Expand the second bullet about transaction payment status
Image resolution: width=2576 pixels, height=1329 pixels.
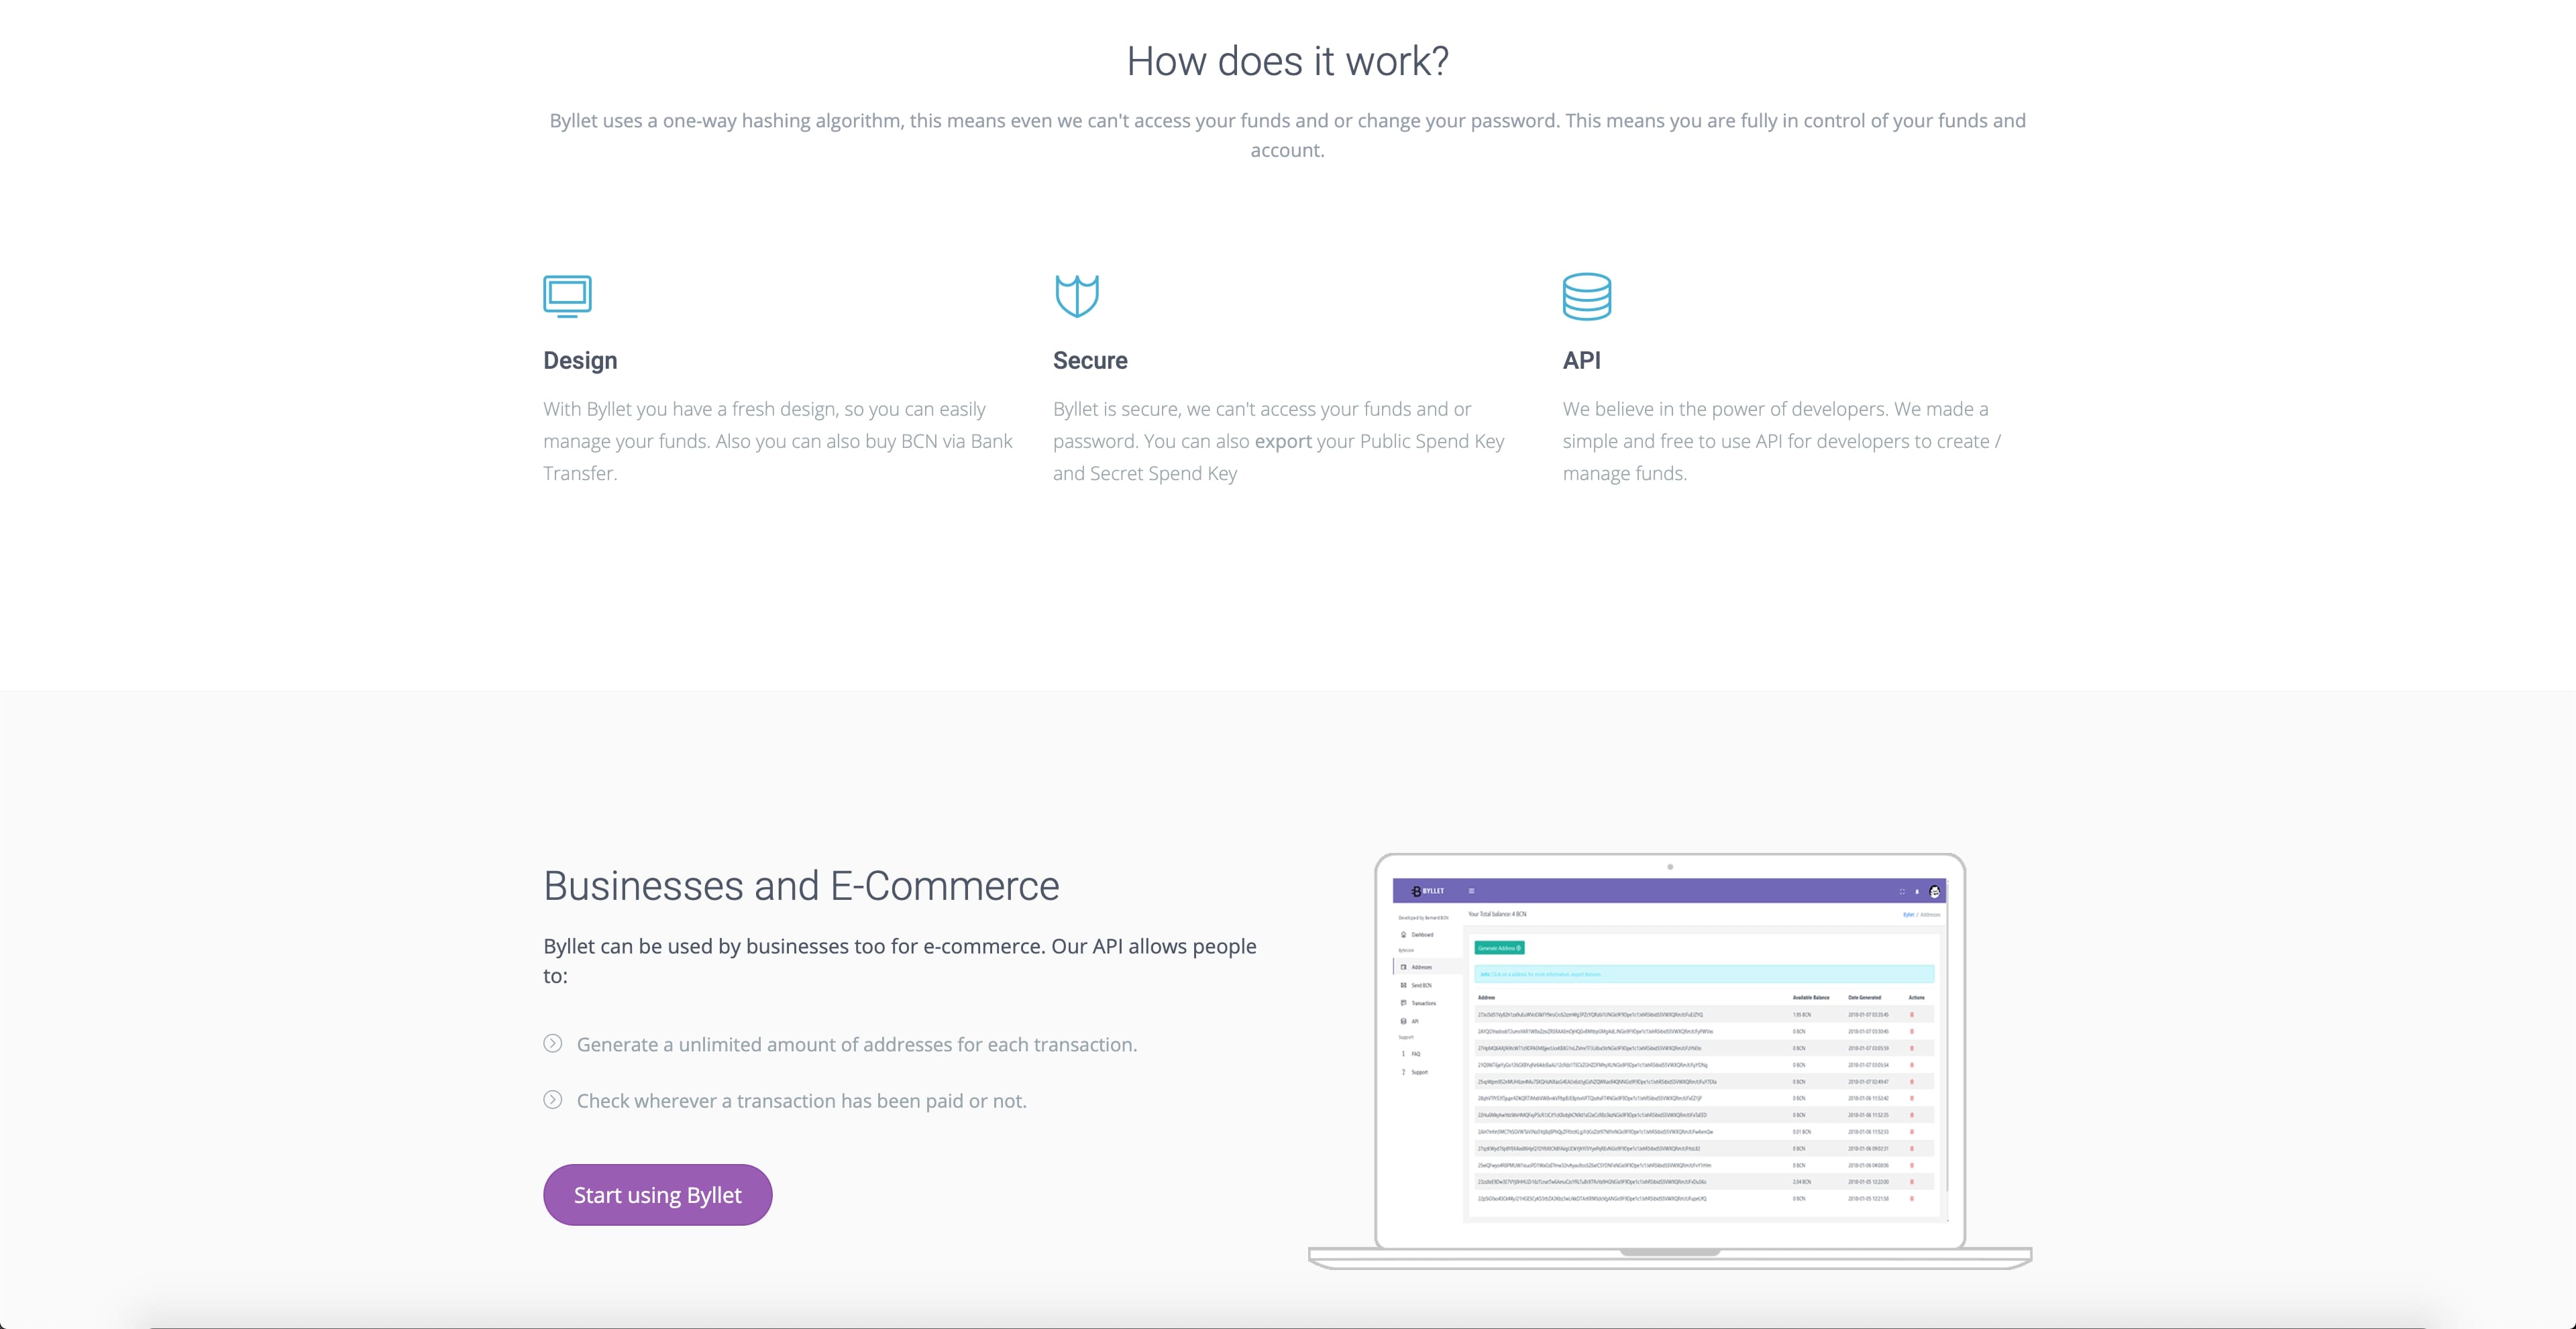[x=553, y=1100]
